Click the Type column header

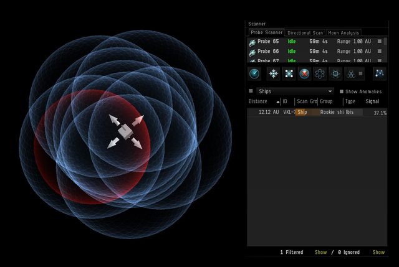[350, 101]
